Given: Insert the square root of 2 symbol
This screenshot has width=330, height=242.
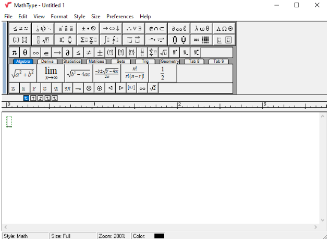Looking at the screenshot, I should click(x=153, y=88).
